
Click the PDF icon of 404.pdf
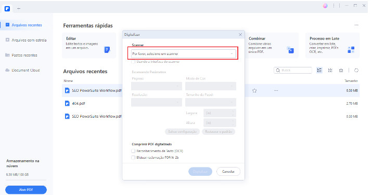coord(67,103)
